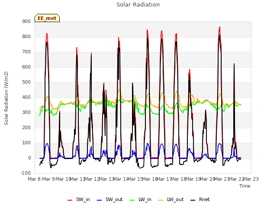The width and height of the screenshot is (277, 208).
Task: Click the Mar 15 x-axis tick label
Action: click(x=135, y=179)
